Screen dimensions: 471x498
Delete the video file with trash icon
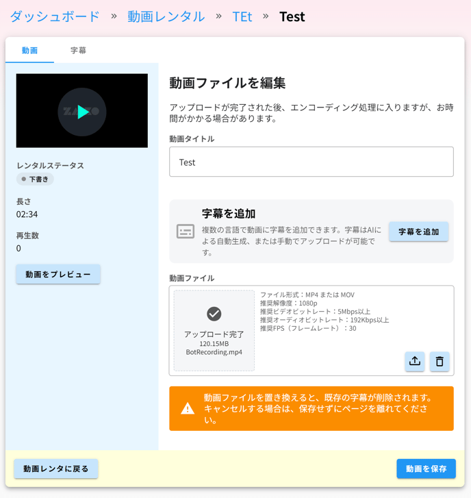[x=440, y=362]
